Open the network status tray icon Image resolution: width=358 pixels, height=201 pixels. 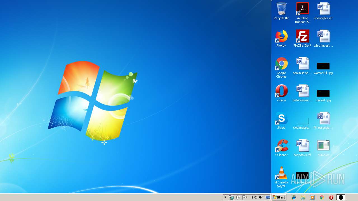coord(231,197)
